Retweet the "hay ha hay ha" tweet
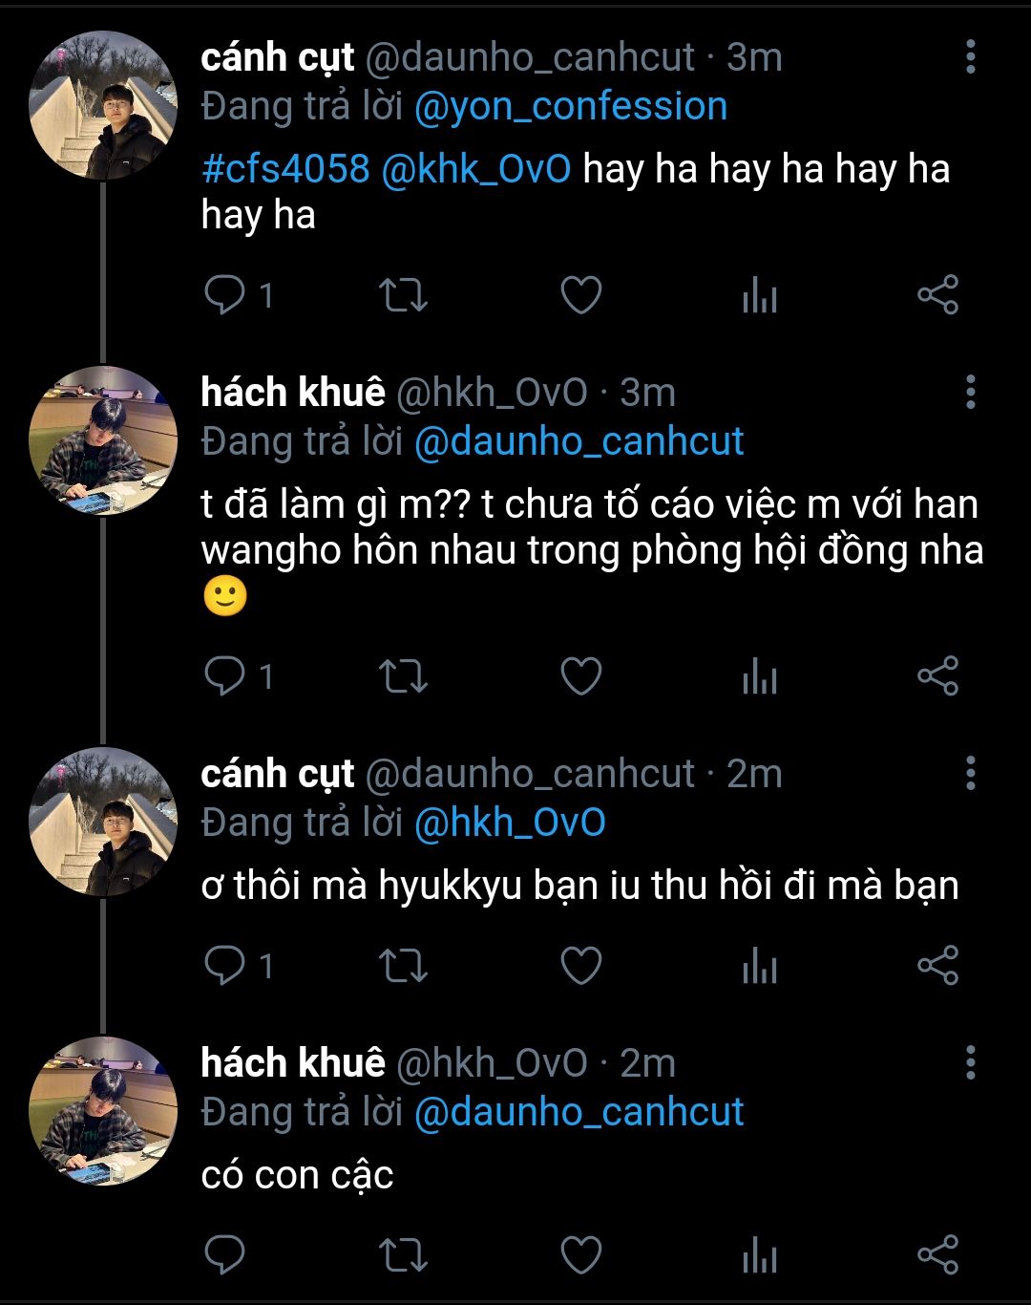 pos(403,295)
